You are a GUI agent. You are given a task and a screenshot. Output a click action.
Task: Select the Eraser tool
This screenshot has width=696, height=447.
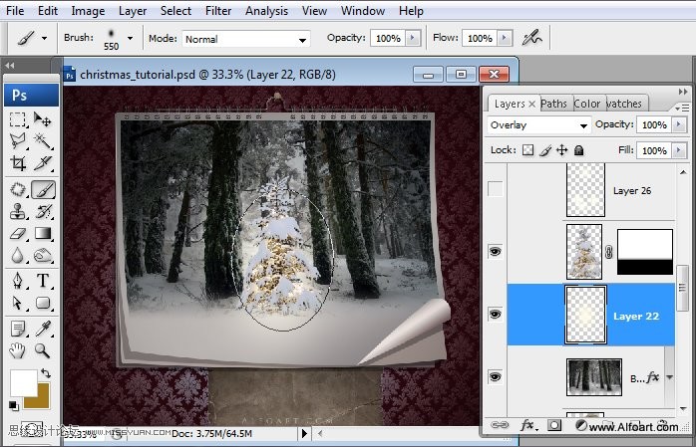[x=18, y=234]
